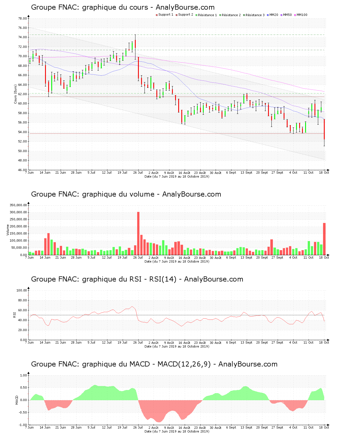
Task: Click the last red volume bar at 18 Oct
Action: 324,239
